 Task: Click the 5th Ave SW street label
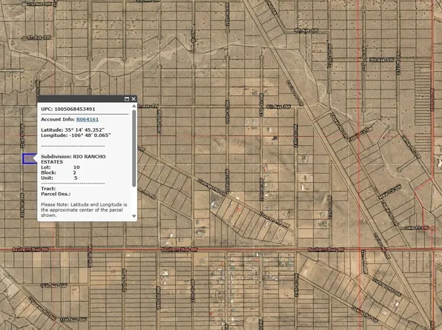click(x=382, y=60)
